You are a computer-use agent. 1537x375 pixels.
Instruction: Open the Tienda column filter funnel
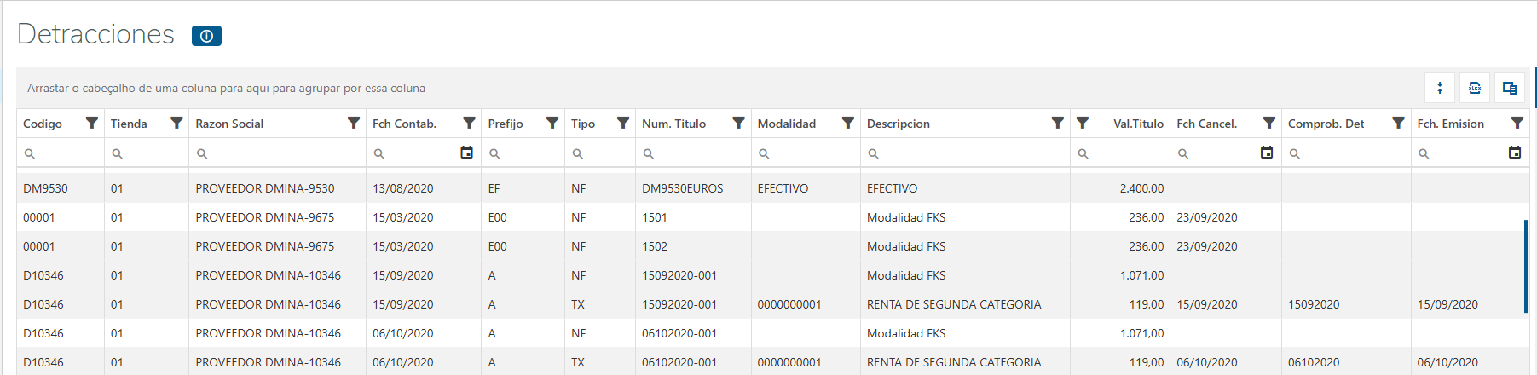176,124
